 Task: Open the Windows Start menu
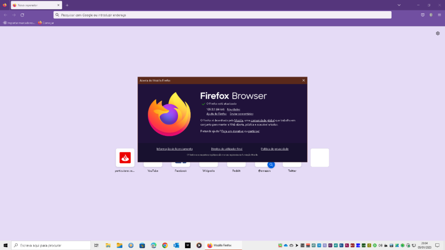pos(5,245)
